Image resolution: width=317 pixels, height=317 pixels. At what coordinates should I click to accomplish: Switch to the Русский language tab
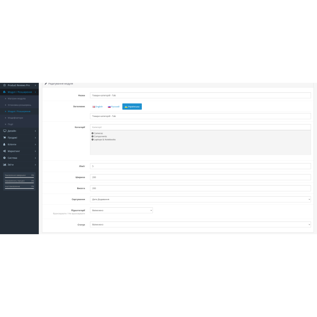114,107
